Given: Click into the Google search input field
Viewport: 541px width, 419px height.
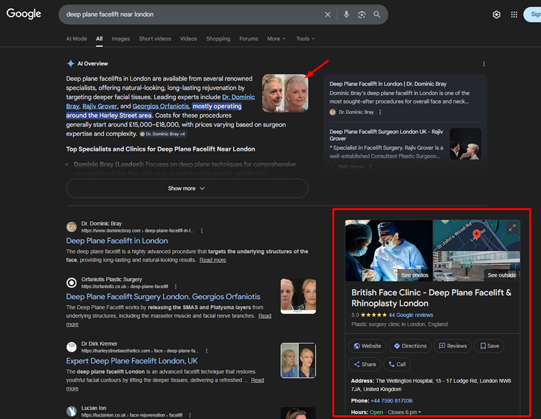Looking at the screenshot, I should click(190, 15).
